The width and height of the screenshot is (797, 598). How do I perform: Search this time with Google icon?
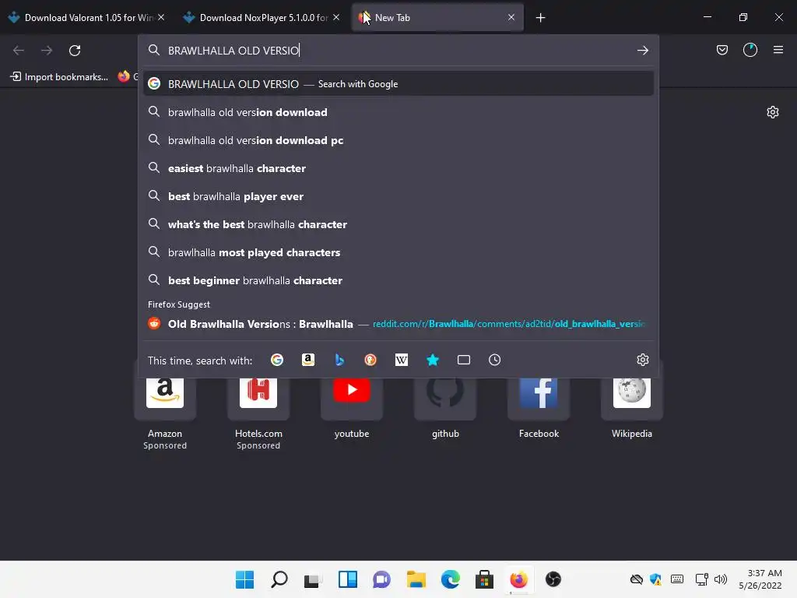[x=277, y=360]
